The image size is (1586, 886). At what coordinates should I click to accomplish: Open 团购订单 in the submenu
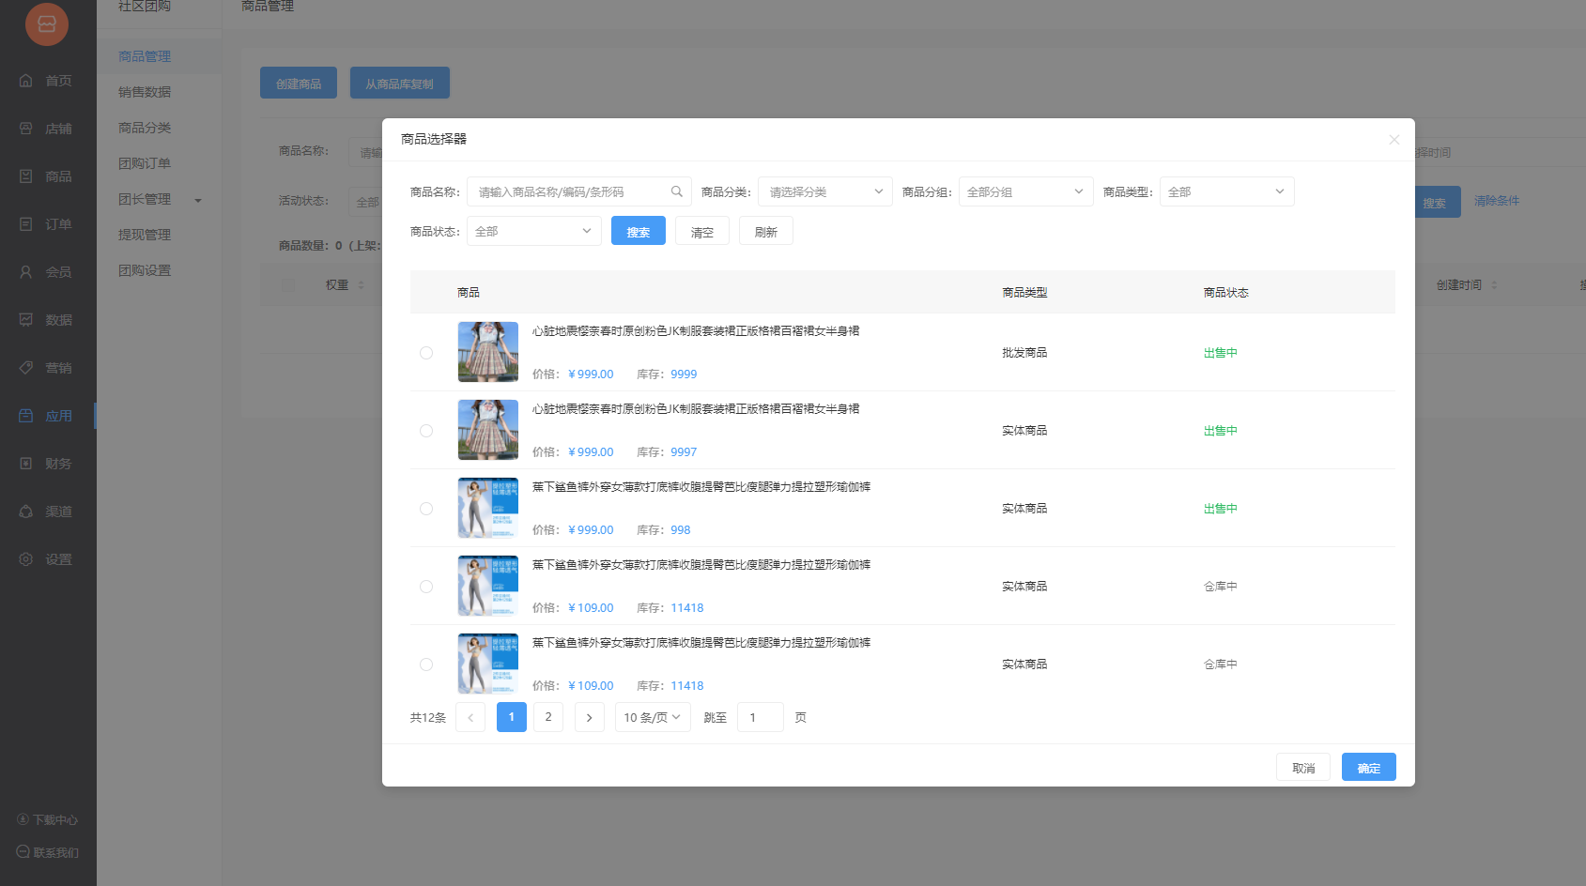[145, 163]
